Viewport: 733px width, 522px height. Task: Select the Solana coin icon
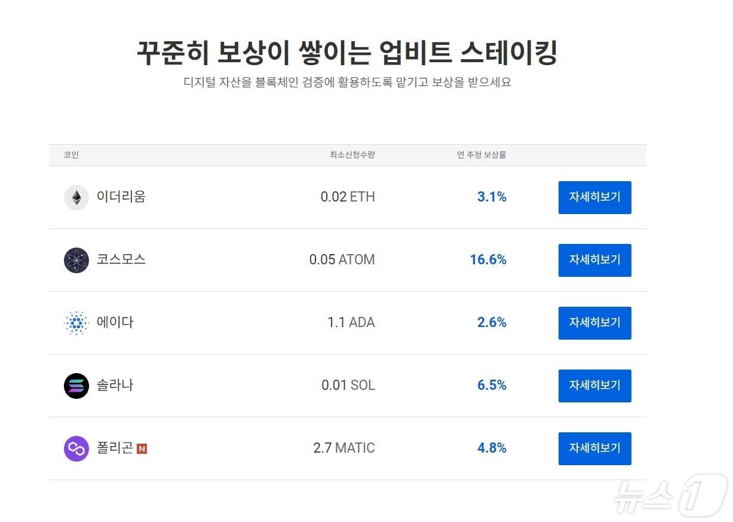pyautogui.click(x=76, y=386)
